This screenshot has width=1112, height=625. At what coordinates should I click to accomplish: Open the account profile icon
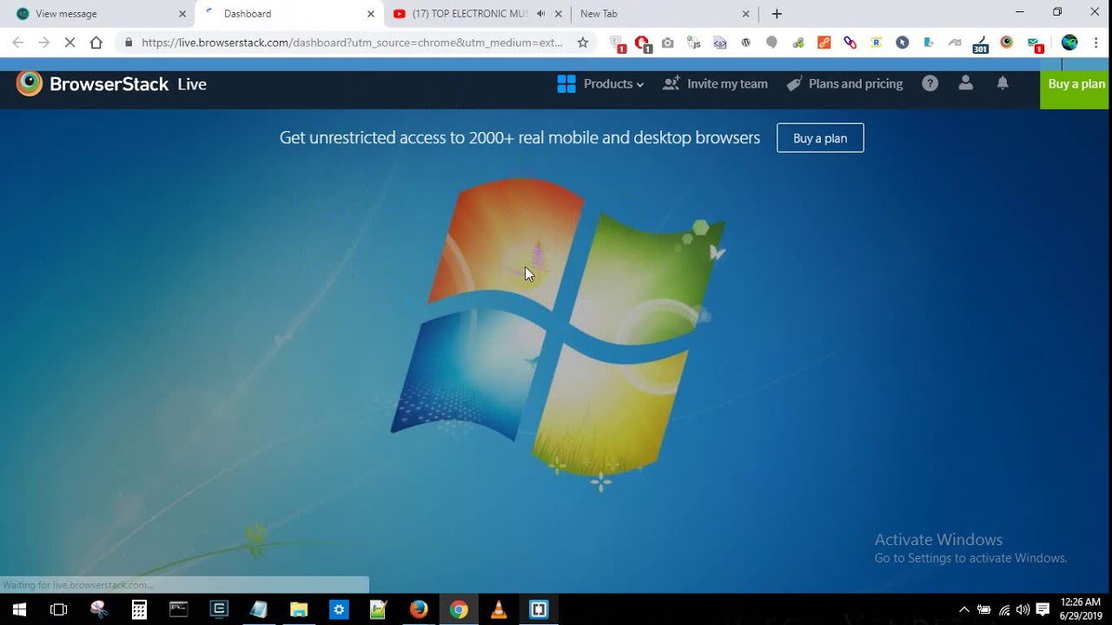tap(965, 83)
